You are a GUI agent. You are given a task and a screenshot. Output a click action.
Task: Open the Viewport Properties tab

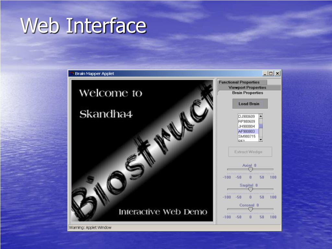pyautogui.click(x=249, y=88)
